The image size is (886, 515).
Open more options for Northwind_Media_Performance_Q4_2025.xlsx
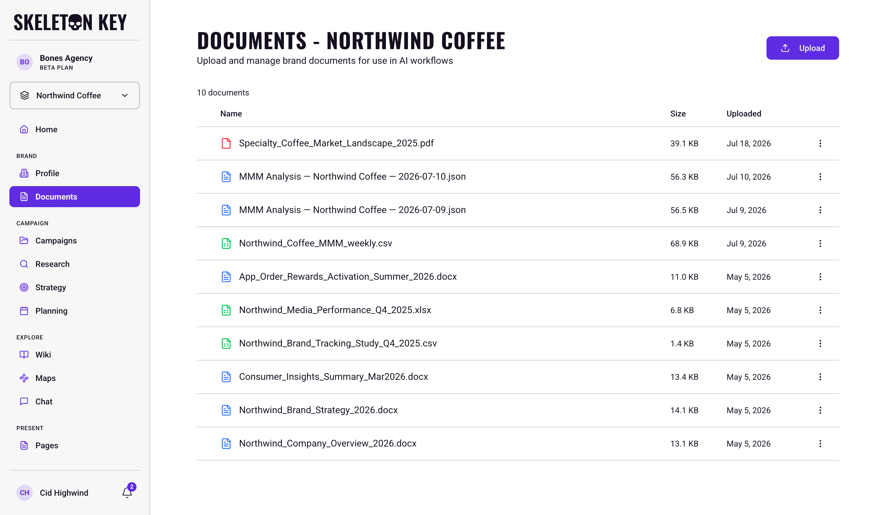click(820, 310)
